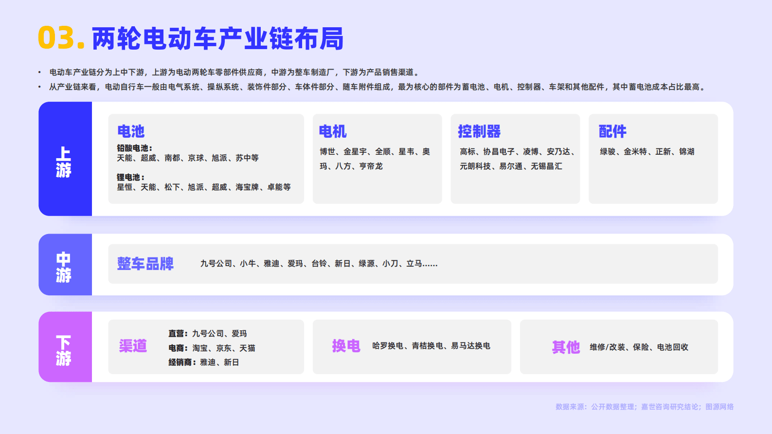Click the text 玛、八方、亨帝龙
The height and width of the screenshot is (434, 772).
[x=351, y=166]
